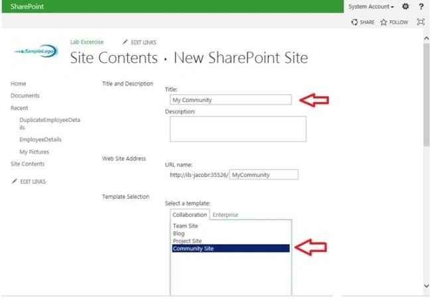Viewport: 431px width, 299px height.
Task: Click Site Contents in page title
Action: coord(114,58)
